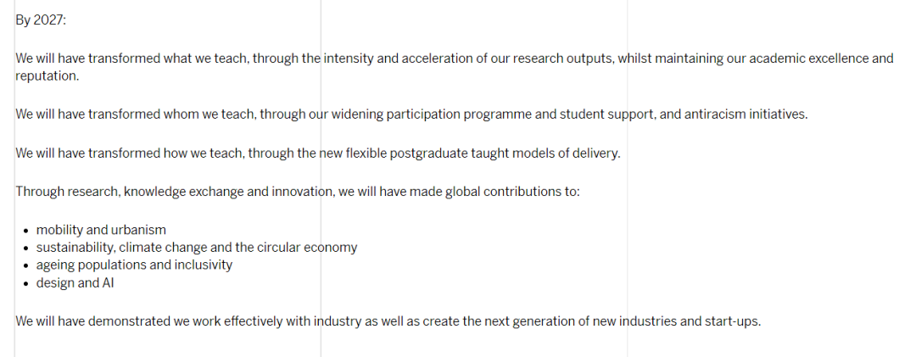Click the bullet dot before 'sustainability'
Image resolution: width=916 pixels, height=357 pixels.
[x=26, y=248]
